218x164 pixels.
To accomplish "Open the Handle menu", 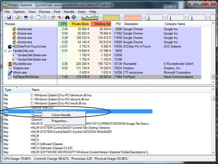I will [69, 12].
